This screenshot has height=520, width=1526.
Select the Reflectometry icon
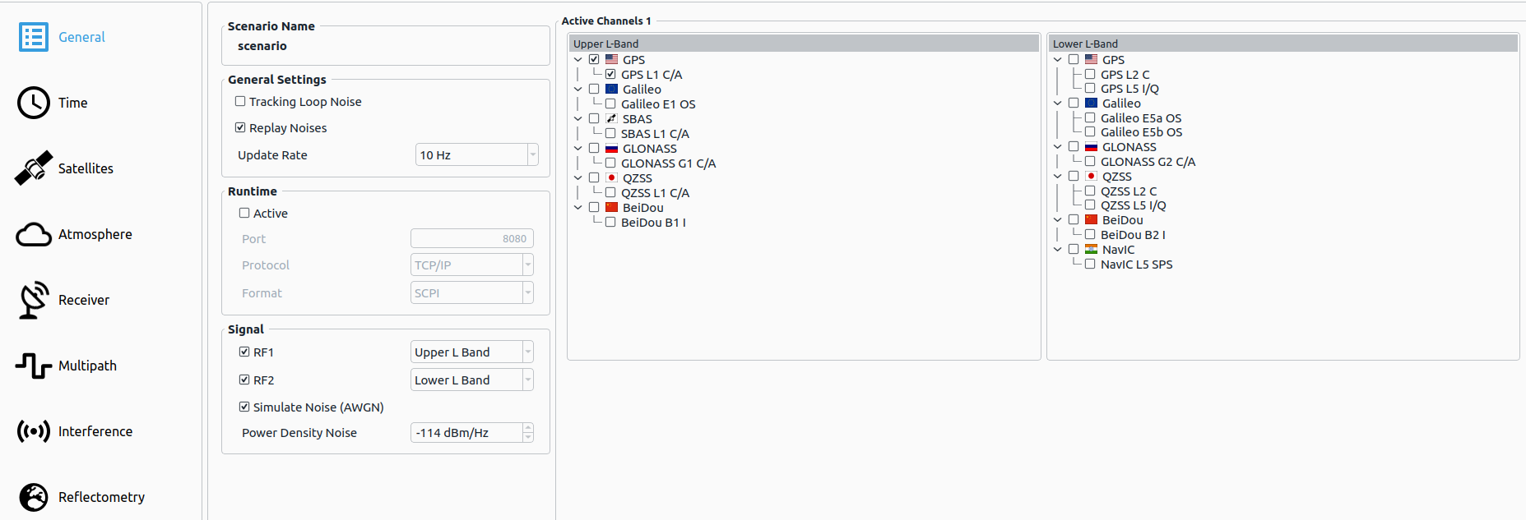click(34, 497)
